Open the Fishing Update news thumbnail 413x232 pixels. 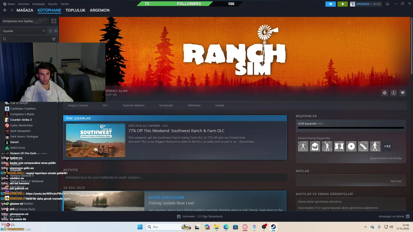pyautogui.click(x=104, y=201)
